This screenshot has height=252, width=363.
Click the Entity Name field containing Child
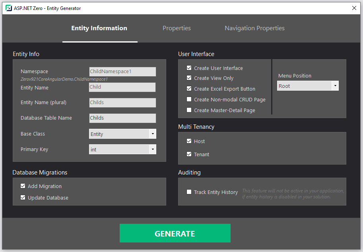pyautogui.click(x=122, y=87)
